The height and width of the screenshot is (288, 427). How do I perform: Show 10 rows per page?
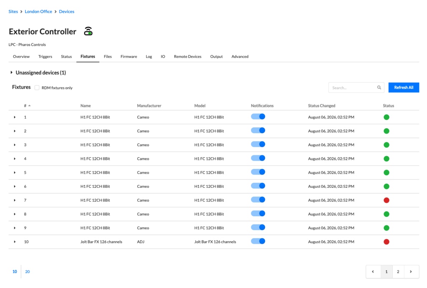pos(15,272)
